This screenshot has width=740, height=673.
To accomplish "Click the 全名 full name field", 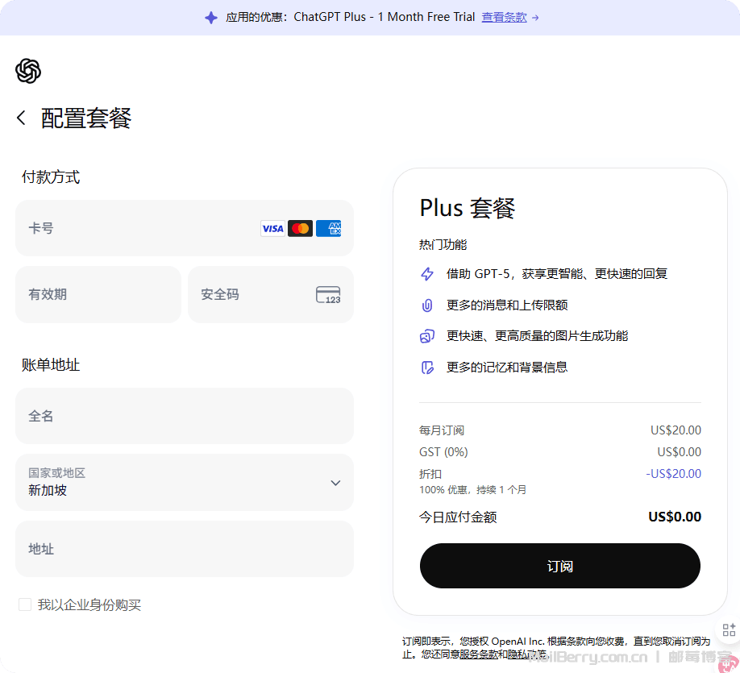I will click(x=184, y=416).
